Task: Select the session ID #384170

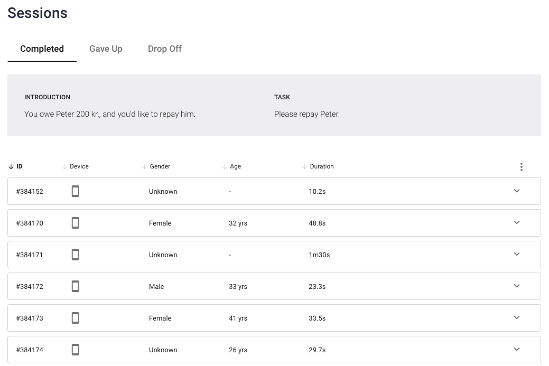Action: click(x=30, y=223)
